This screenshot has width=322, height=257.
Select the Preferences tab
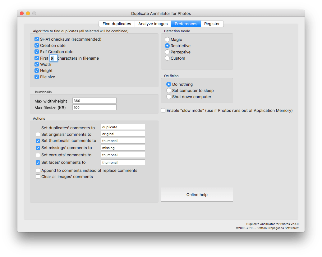click(x=186, y=24)
